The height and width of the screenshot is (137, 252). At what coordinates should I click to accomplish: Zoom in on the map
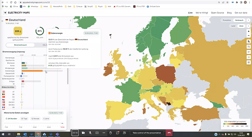click(x=249, y=31)
